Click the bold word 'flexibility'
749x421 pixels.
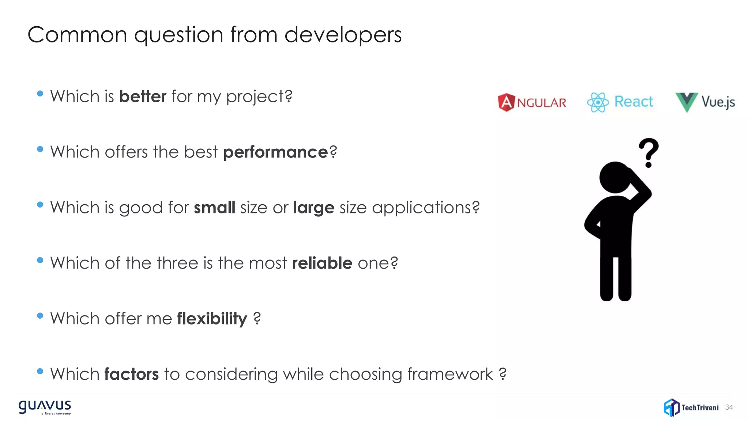(212, 319)
